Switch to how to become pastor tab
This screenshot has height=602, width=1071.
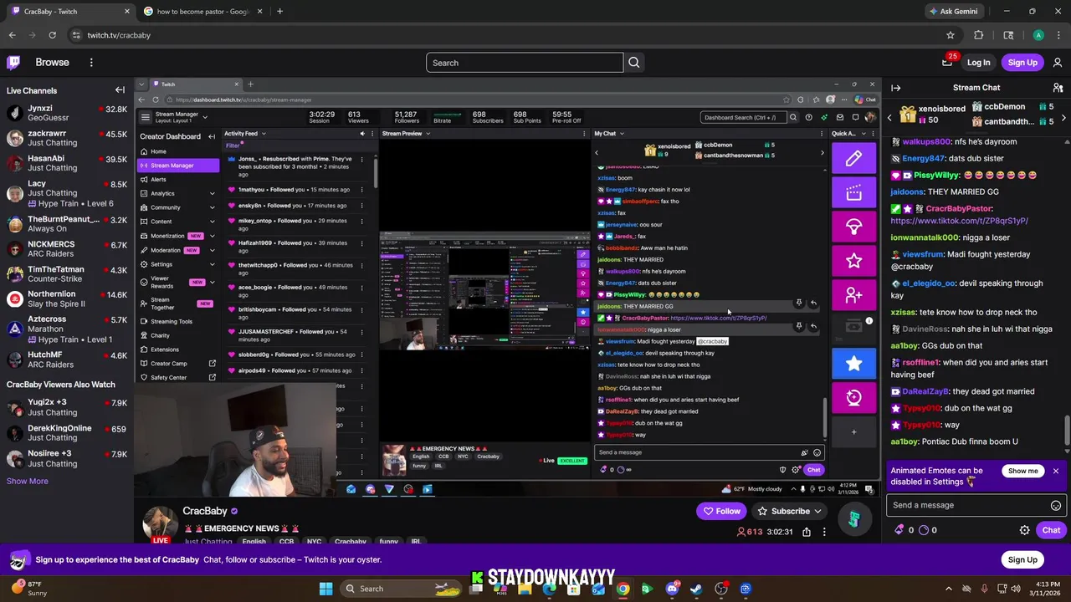tap(203, 12)
